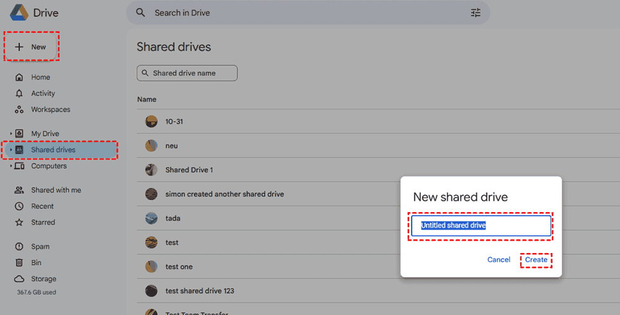Cancel the New shared drive dialog
Viewport: 620px width, 315px height.
pyautogui.click(x=498, y=260)
